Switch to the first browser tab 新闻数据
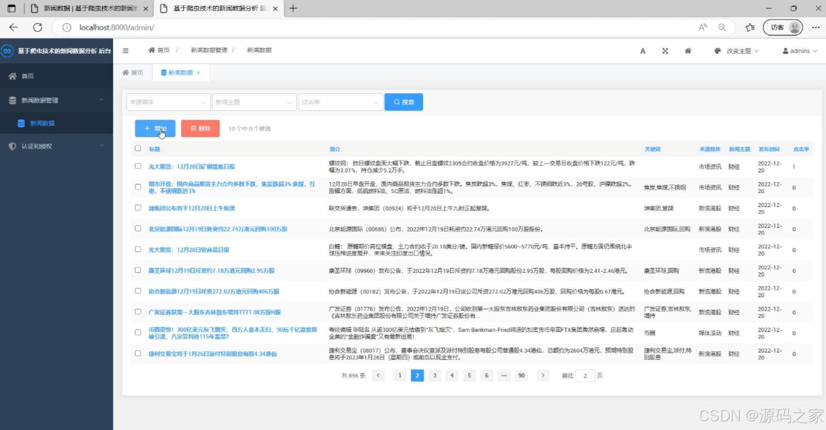This screenshot has width=826, height=430. (x=90, y=8)
